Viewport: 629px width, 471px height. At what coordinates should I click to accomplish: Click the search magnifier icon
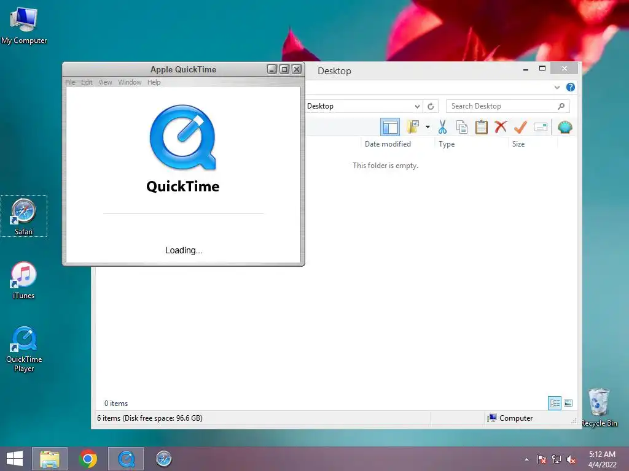pyautogui.click(x=561, y=106)
